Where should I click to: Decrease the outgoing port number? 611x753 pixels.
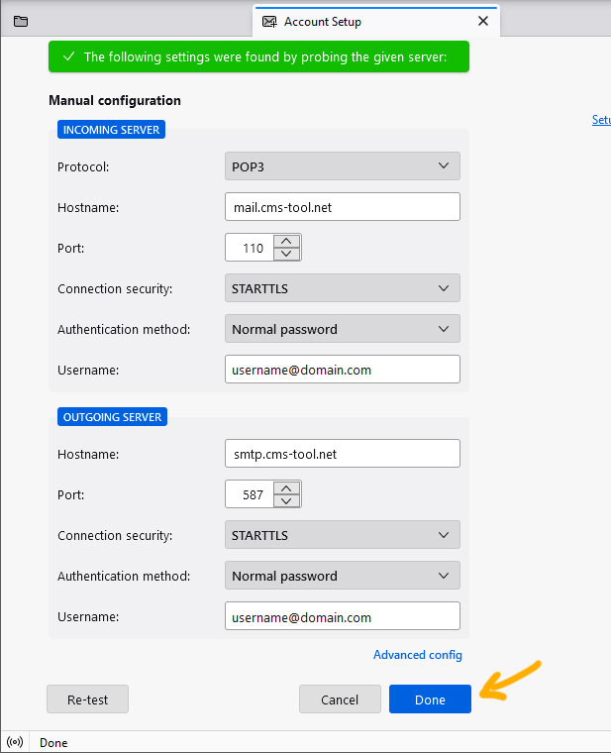286,500
